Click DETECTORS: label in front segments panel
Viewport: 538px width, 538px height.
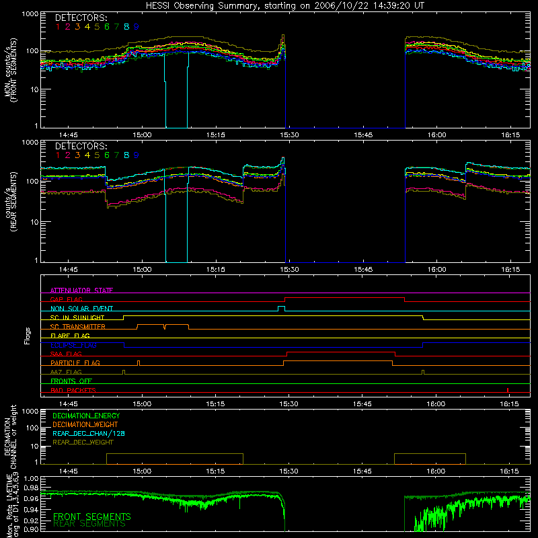[x=81, y=17]
